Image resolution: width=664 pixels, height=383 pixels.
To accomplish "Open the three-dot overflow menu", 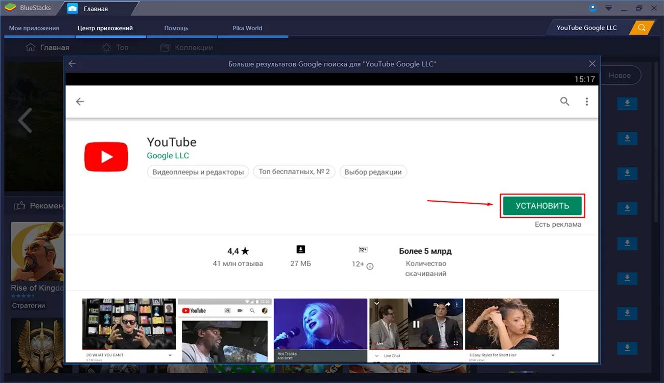I will click(587, 102).
